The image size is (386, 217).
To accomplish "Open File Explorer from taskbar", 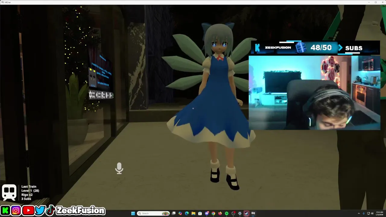I will (x=193, y=213).
